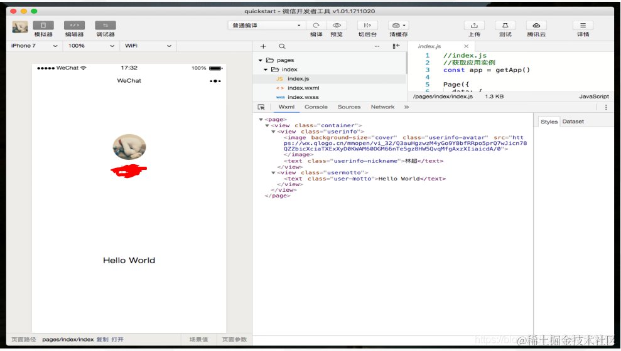Switch to the Sources tab
The height and width of the screenshot is (351, 621).
point(349,107)
